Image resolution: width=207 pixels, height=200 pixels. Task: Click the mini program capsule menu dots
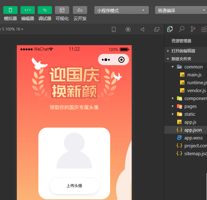[106, 60]
